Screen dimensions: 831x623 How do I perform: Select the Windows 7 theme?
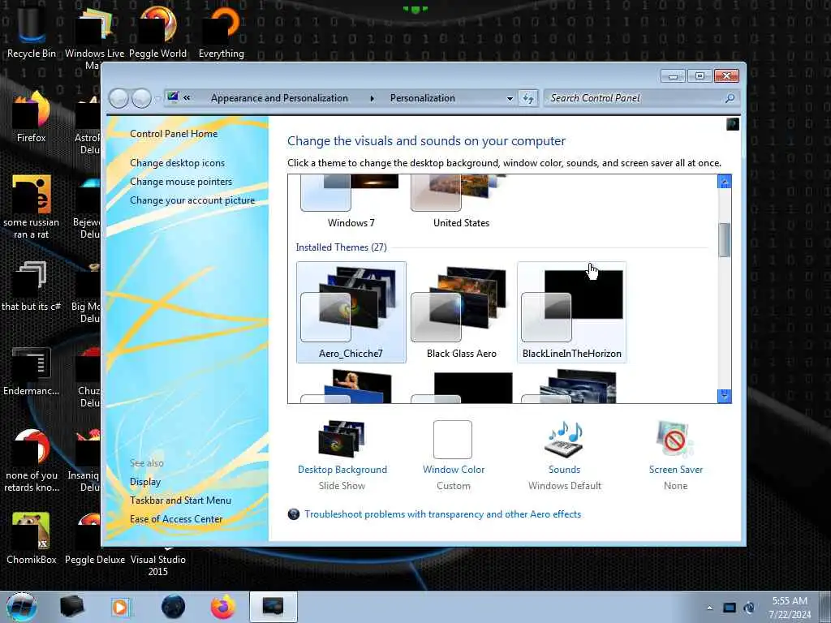pos(351,202)
